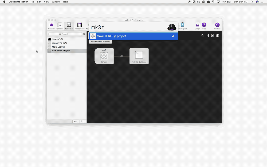Screen dimensions: 267x167
Task: Open the Wi-Fi menu bar icon
Action: (213, 2)
